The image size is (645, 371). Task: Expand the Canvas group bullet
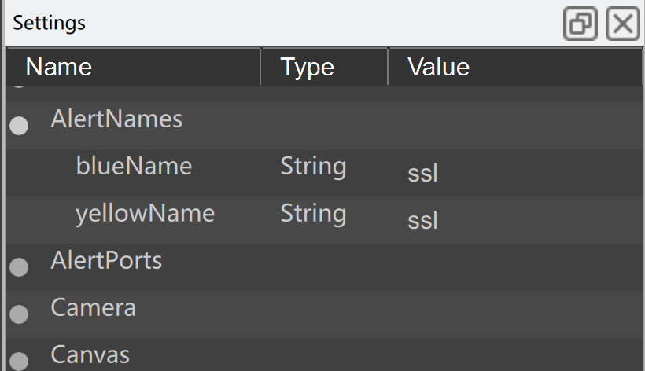click(19, 362)
